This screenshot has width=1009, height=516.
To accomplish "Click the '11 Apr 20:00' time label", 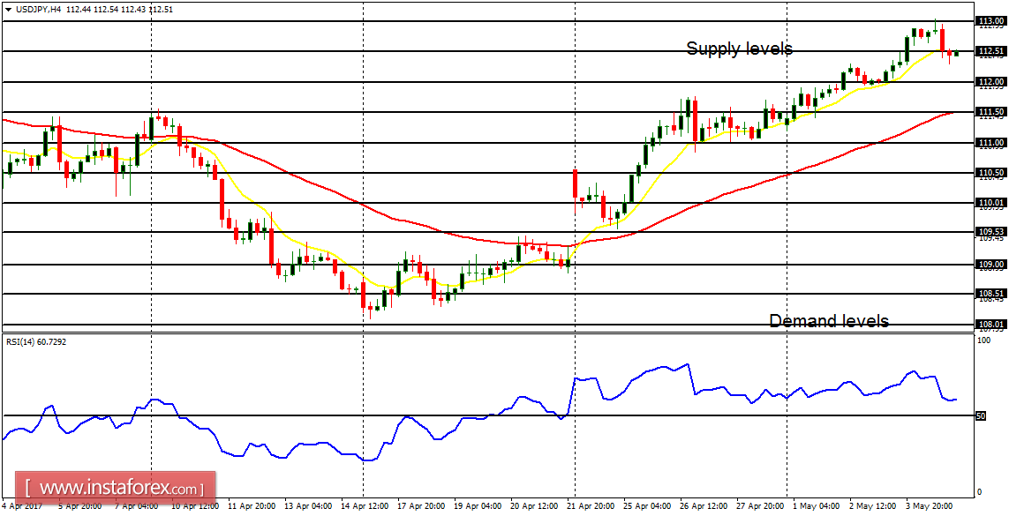I will 252,505.
